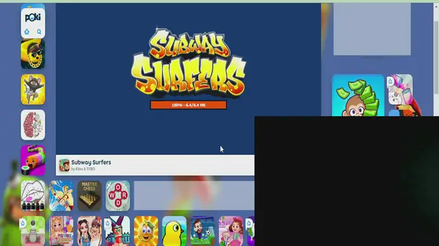This screenshot has width=439, height=246.
Task: Launch the pink brain puzzle game
Action: click(33, 124)
